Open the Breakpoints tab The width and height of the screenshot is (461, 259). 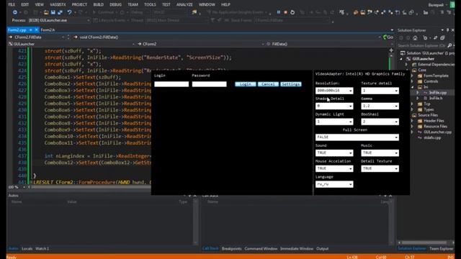[x=231, y=248]
